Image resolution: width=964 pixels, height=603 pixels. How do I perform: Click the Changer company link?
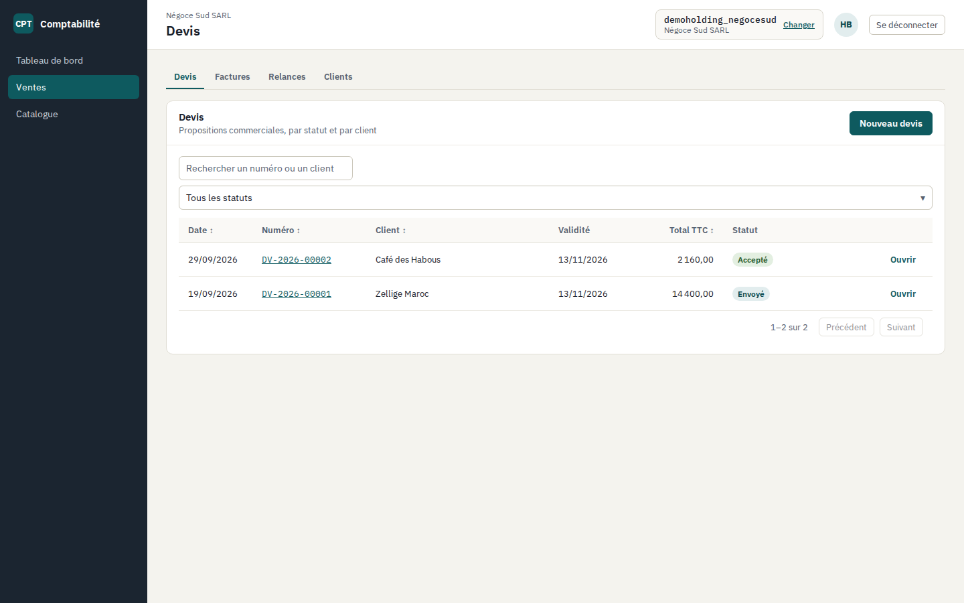point(799,25)
